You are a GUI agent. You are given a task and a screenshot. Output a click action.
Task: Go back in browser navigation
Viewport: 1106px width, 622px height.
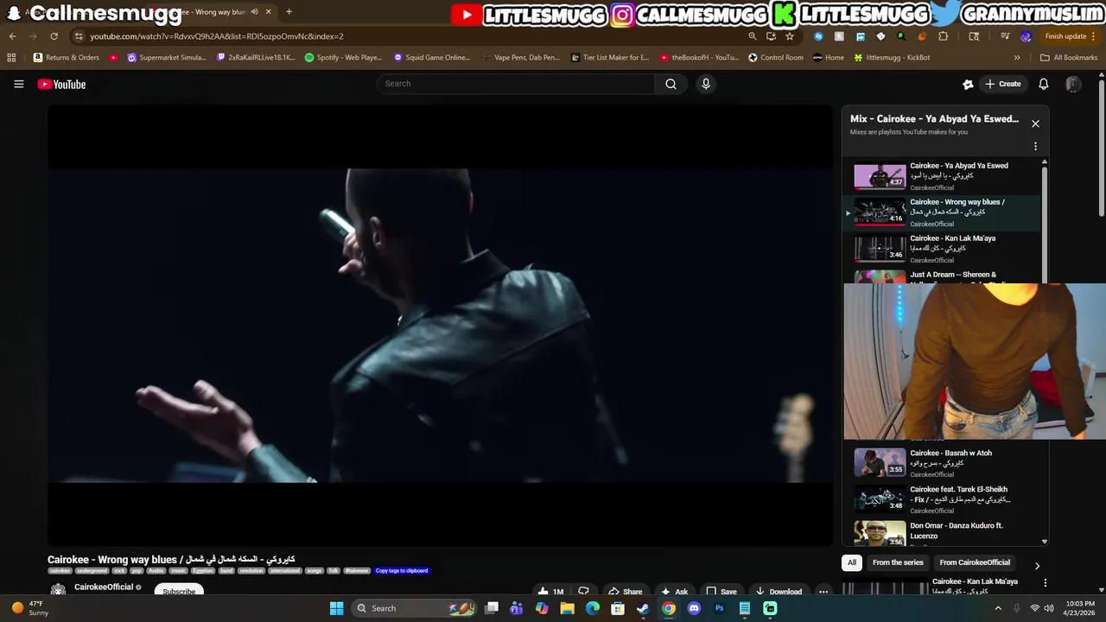tap(12, 36)
